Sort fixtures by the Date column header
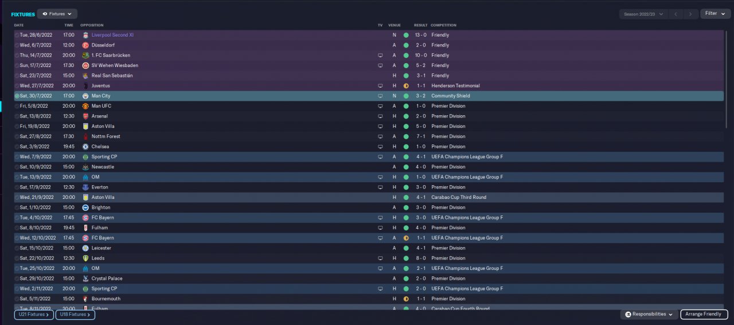 coord(19,25)
